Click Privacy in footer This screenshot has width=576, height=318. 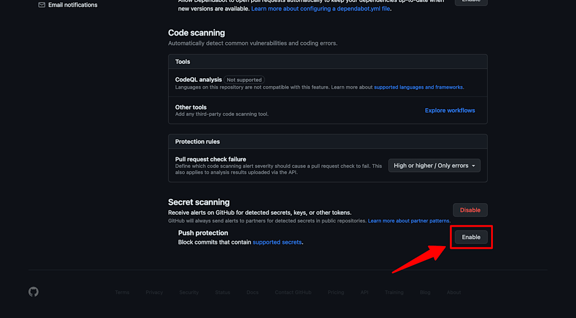(x=155, y=293)
